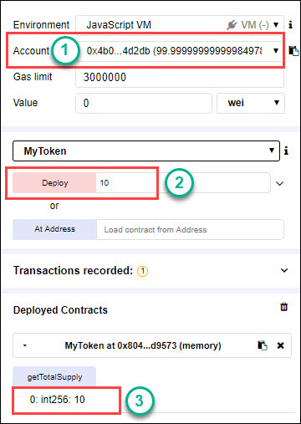Expand the Transactions recorded section
301x424 pixels.
284,270
